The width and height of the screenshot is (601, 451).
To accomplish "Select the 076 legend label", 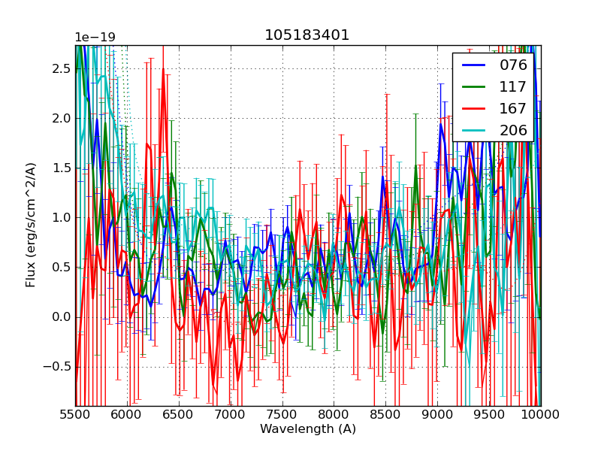I will [x=513, y=65].
